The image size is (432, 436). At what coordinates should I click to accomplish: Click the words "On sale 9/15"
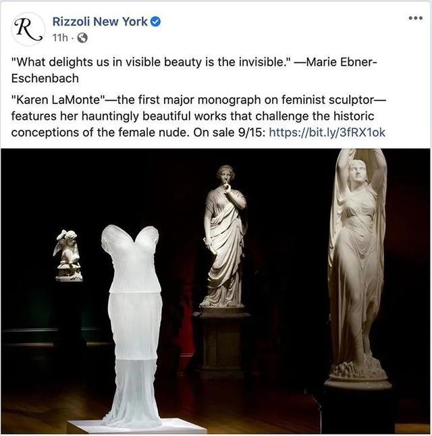click(x=227, y=132)
